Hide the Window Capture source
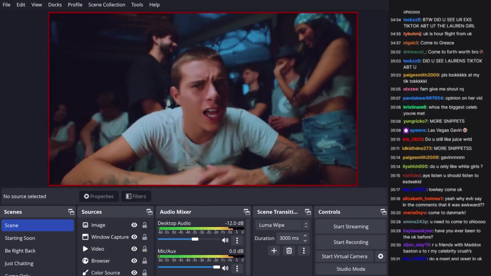Screen dimensions: 491x276 click(x=134, y=237)
